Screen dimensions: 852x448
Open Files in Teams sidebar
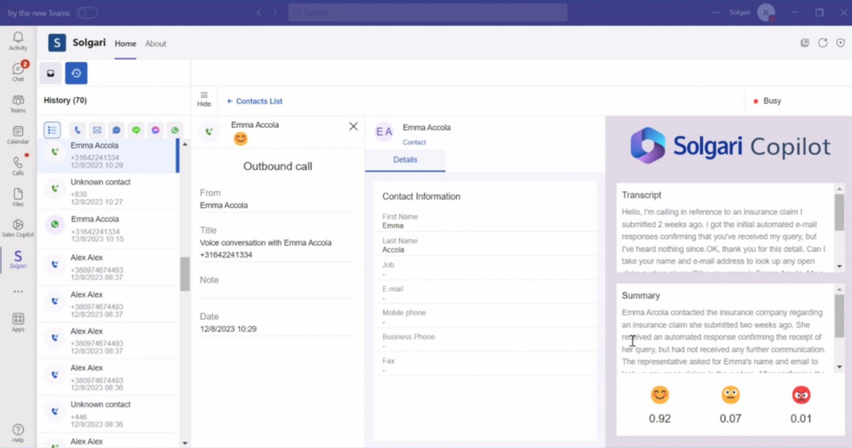pos(18,197)
